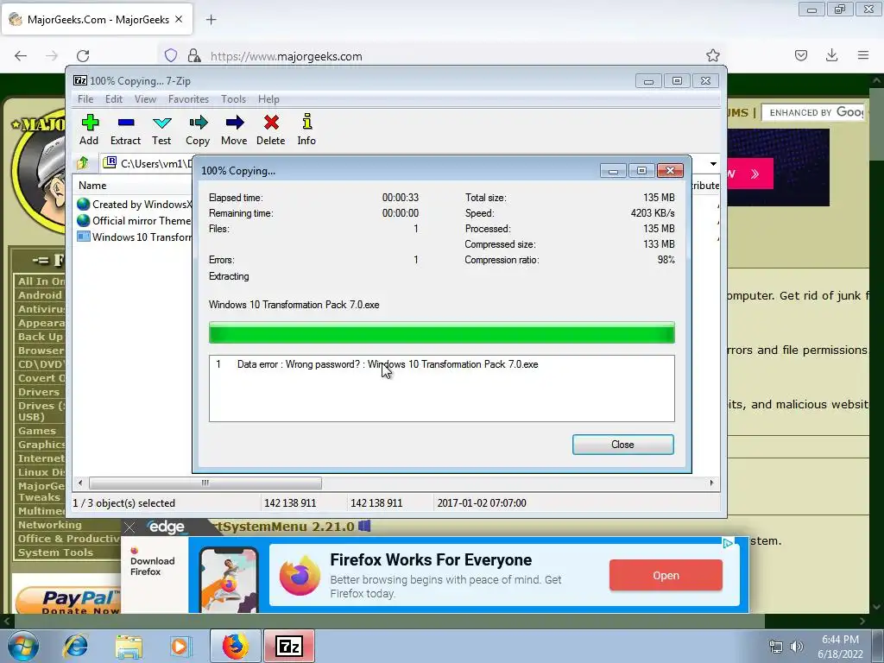Open the 7-Zip Edit menu

click(x=113, y=99)
